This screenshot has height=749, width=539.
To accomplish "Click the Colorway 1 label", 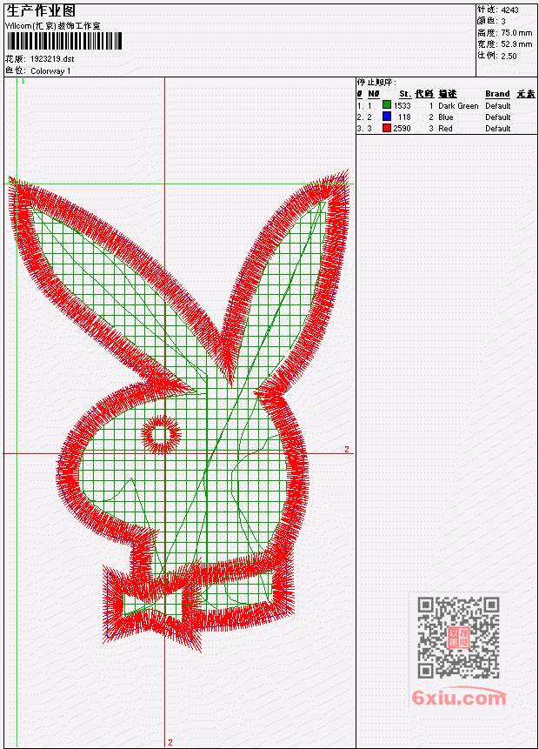I will (50, 70).
